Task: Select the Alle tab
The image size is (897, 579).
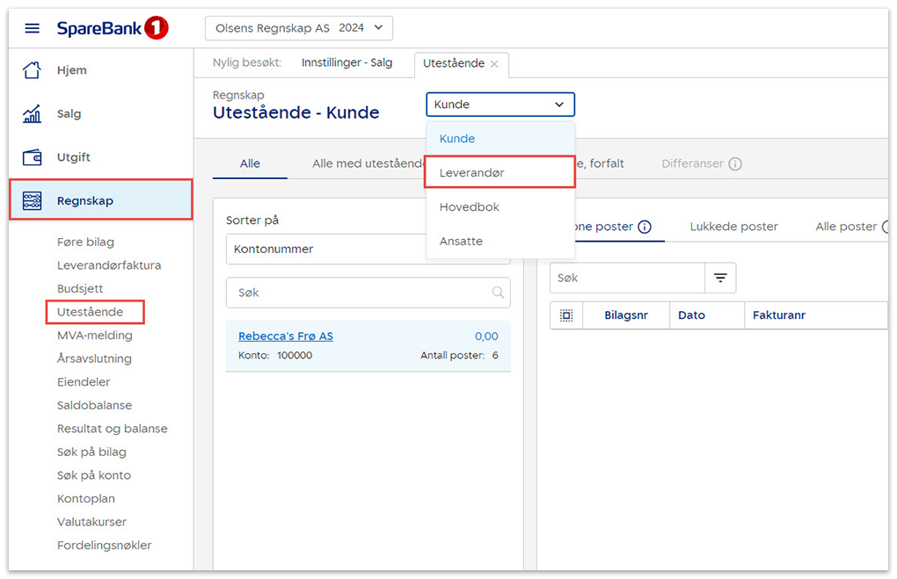Action: click(250, 163)
